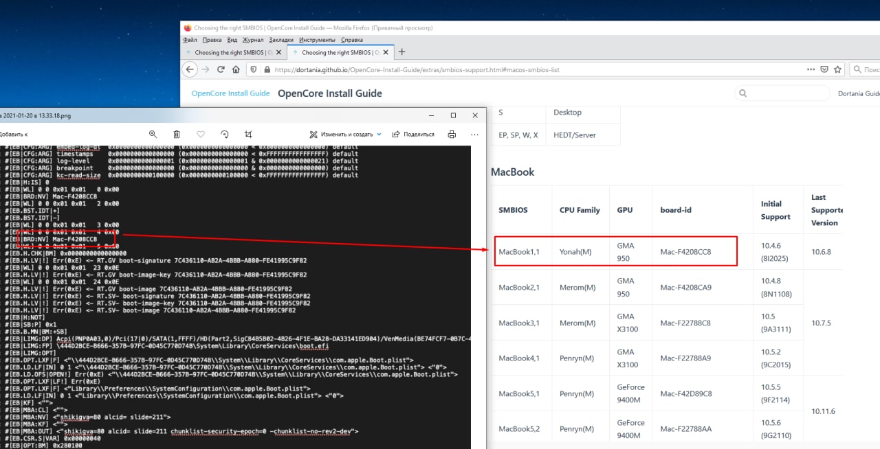This screenshot has height=449, width=880.
Task: Open 'Справка' menu in Firefox
Action: [352, 41]
